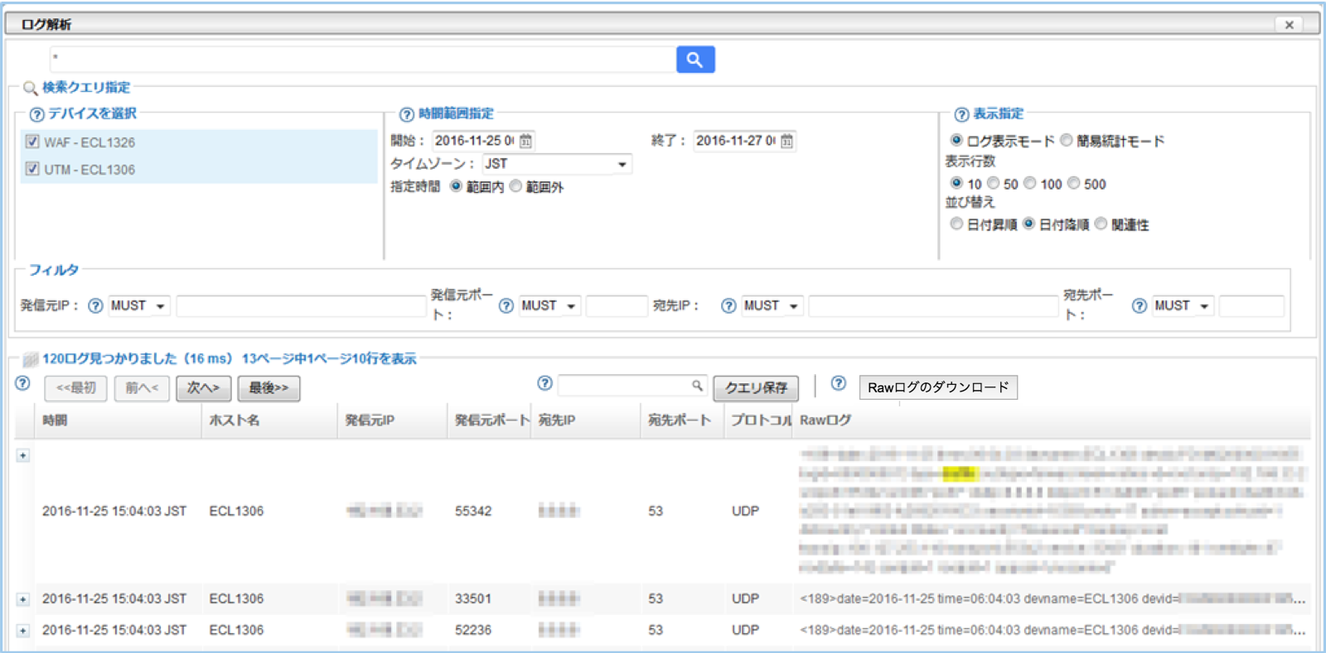This screenshot has height=653, width=1326.
Task: Uncheck the UTM - ECL1306 device checkbox
Action: click(32, 169)
